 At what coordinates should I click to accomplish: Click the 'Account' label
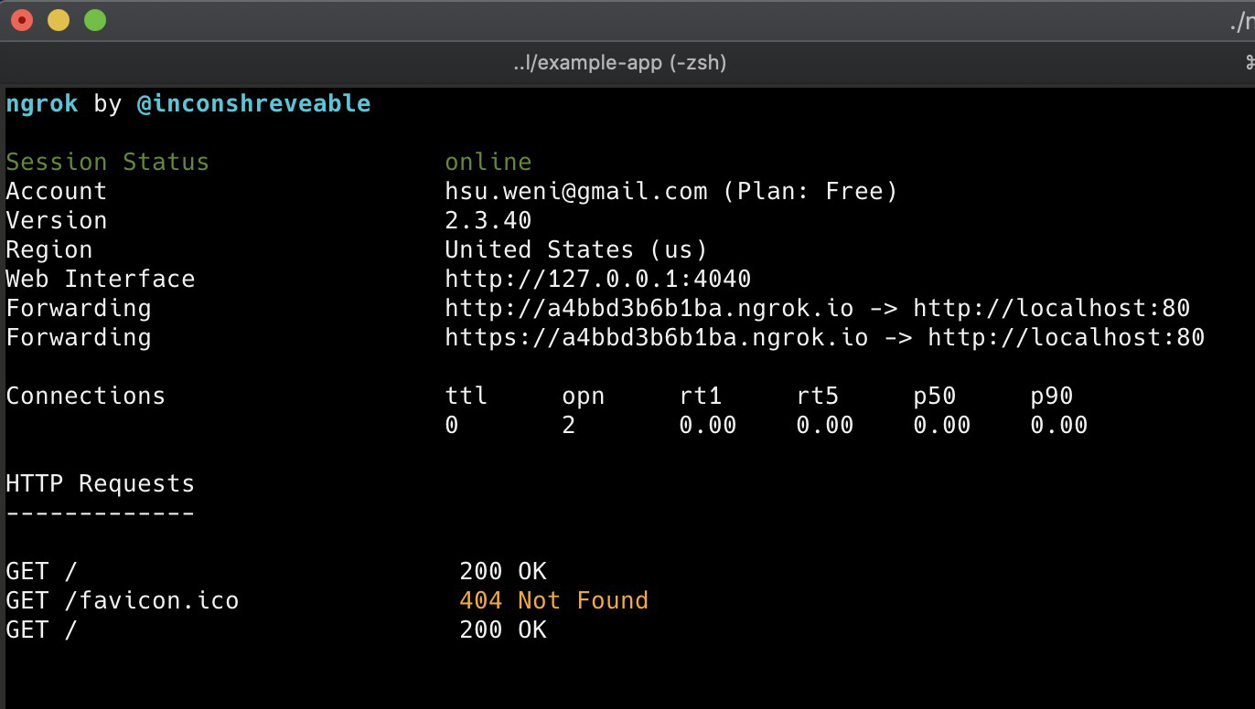(57, 191)
